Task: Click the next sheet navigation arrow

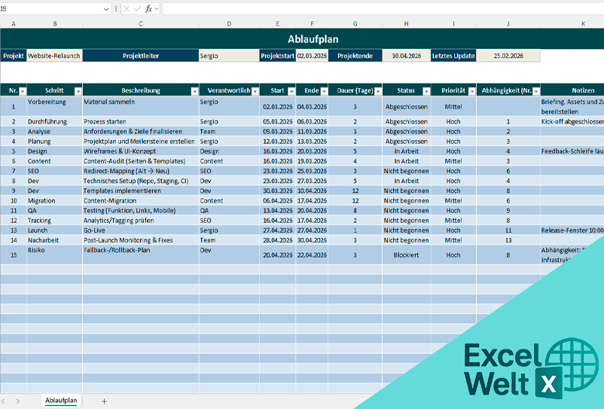Action: (x=18, y=401)
